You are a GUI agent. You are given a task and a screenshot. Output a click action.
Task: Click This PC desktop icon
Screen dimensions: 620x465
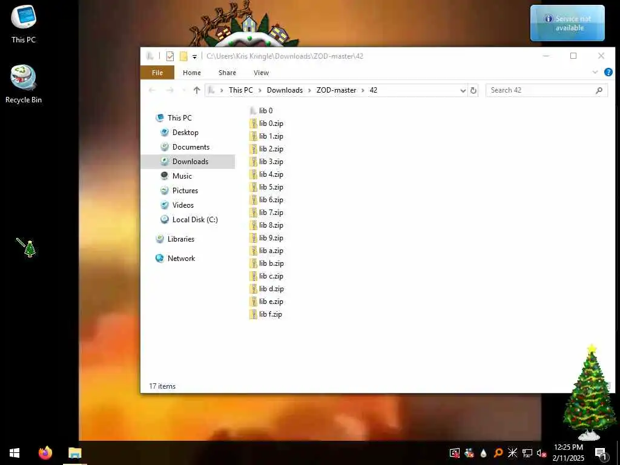pyautogui.click(x=24, y=24)
